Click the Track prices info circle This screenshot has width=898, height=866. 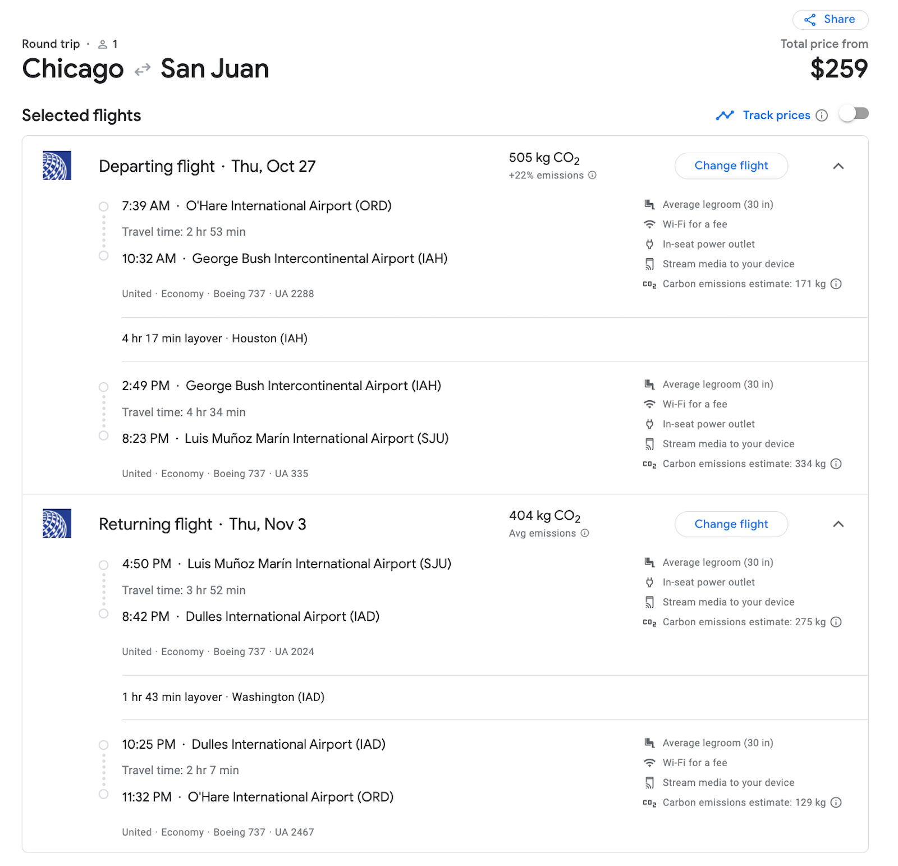click(x=821, y=115)
